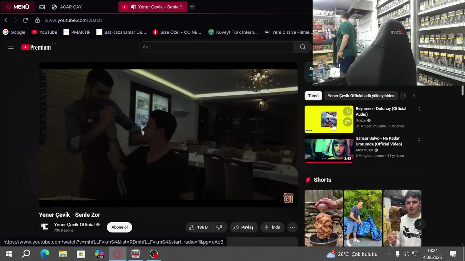Open the GX Corner gamepad icon
465x261 pixels.
pyautogui.click(x=42, y=7)
